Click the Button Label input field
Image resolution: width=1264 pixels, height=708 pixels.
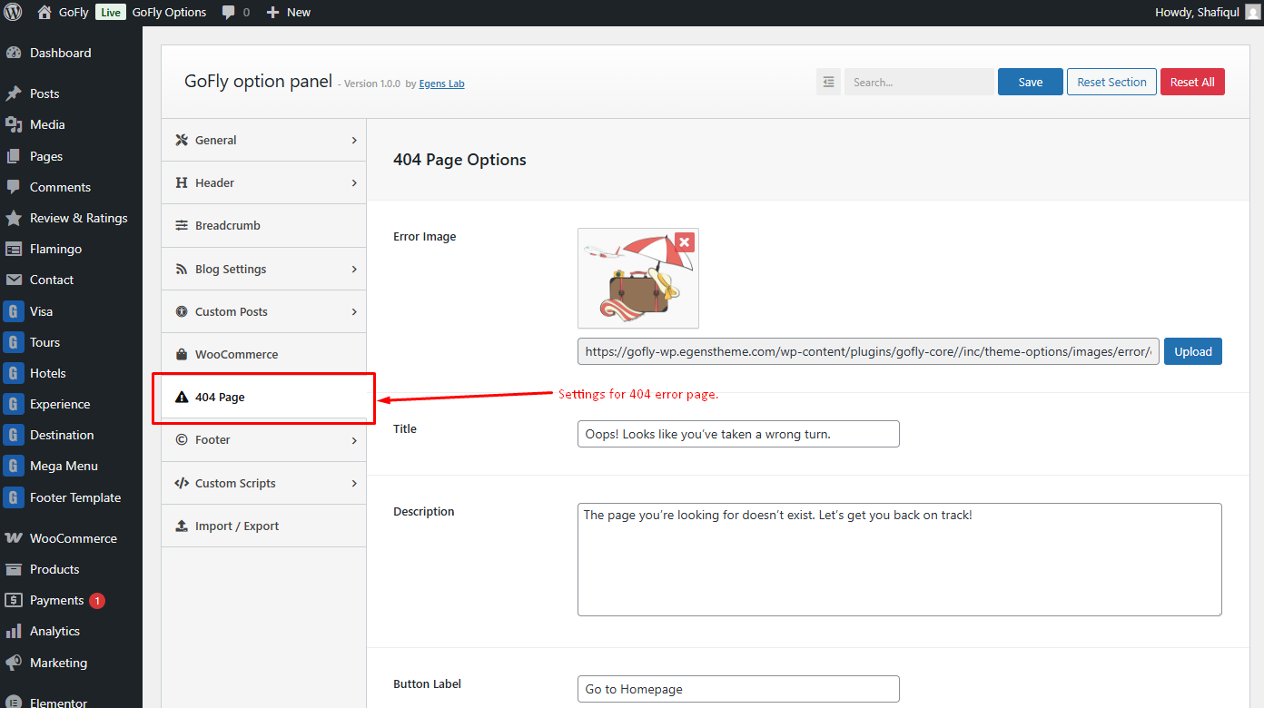738,689
